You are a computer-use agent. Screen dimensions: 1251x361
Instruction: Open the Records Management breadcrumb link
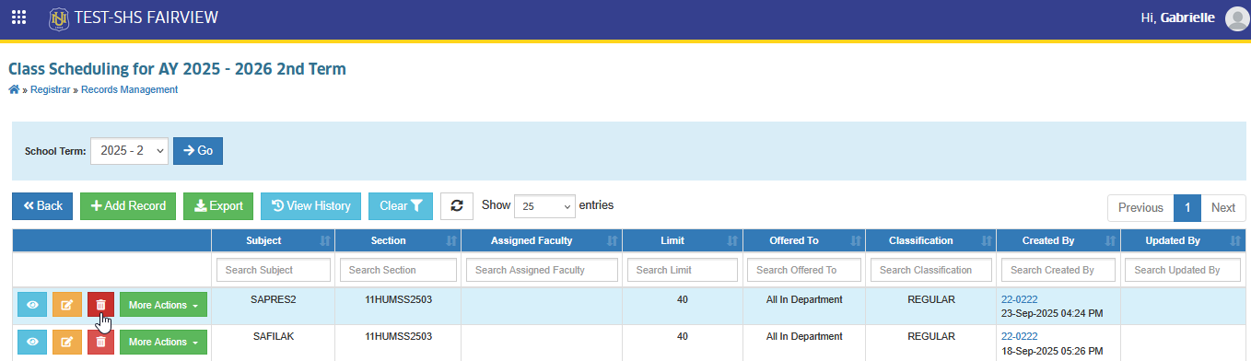[129, 89]
